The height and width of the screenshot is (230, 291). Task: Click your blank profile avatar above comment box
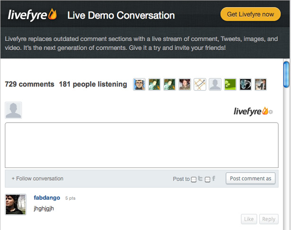coord(13,110)
